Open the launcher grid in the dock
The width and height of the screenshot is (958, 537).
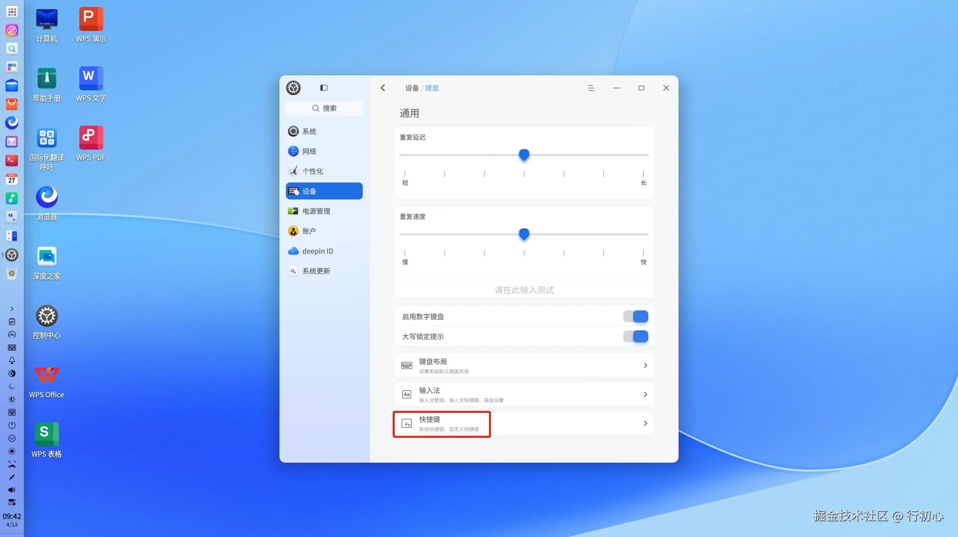[12, 11]
